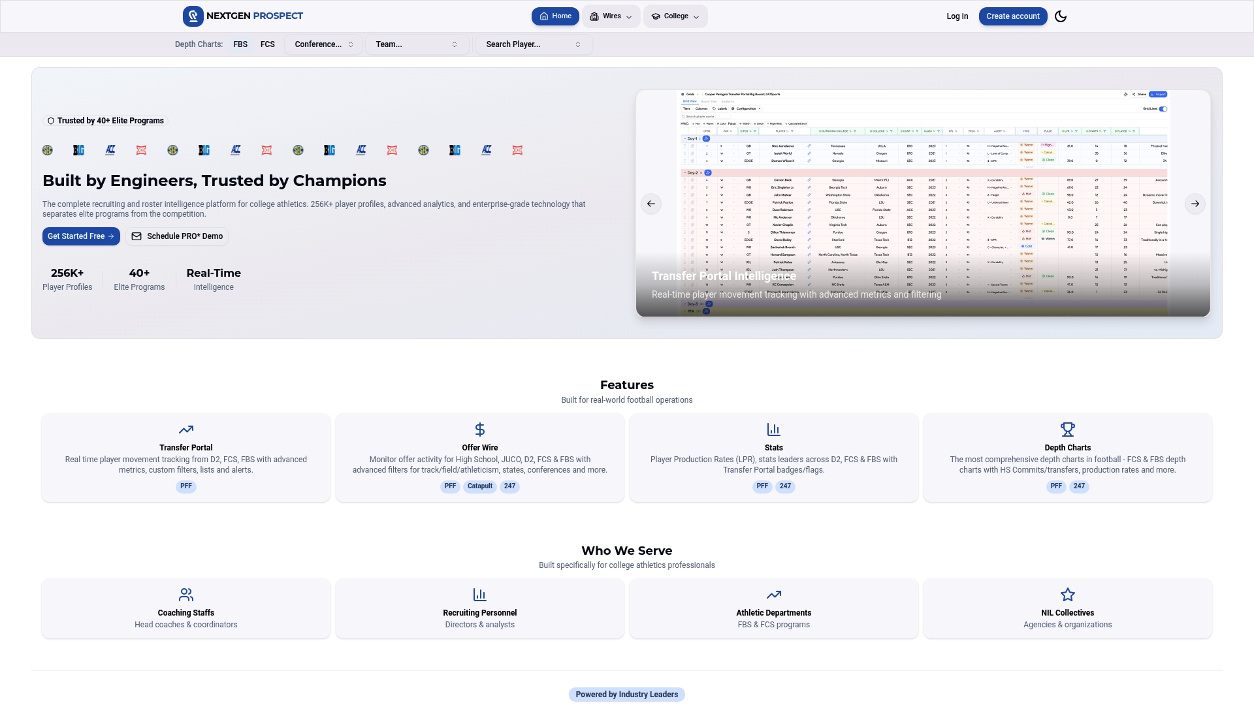Click the Home house icon
This screenshot has width=1254, height=705.
(x=544, y=16)
